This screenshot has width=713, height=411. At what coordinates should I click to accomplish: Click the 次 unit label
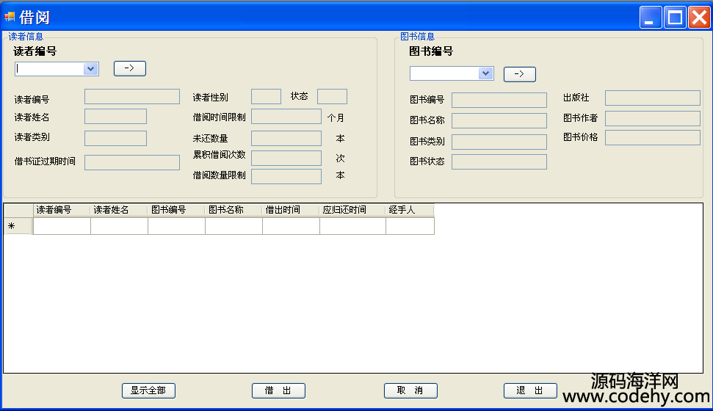tap(340, 159)
